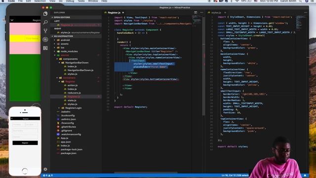Open state.js in explorer
The height and width of the screenshot is (178, 316).
(72, 100)
